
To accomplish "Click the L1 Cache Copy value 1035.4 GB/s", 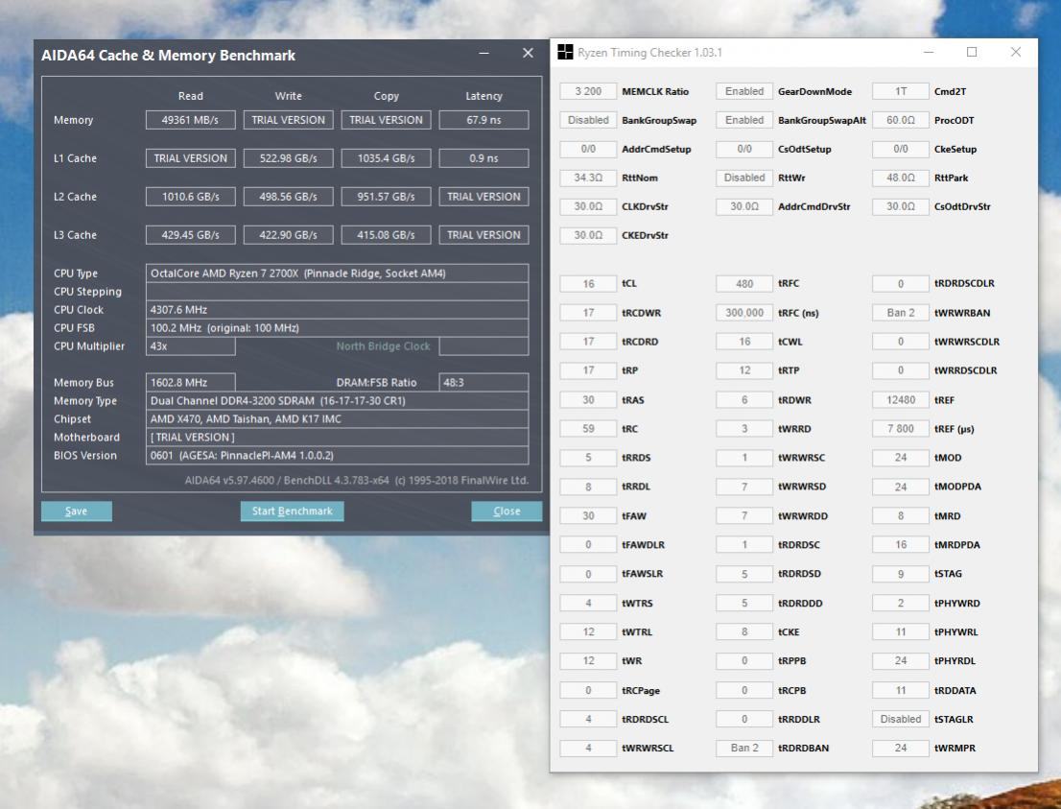I will click(387, 158).
